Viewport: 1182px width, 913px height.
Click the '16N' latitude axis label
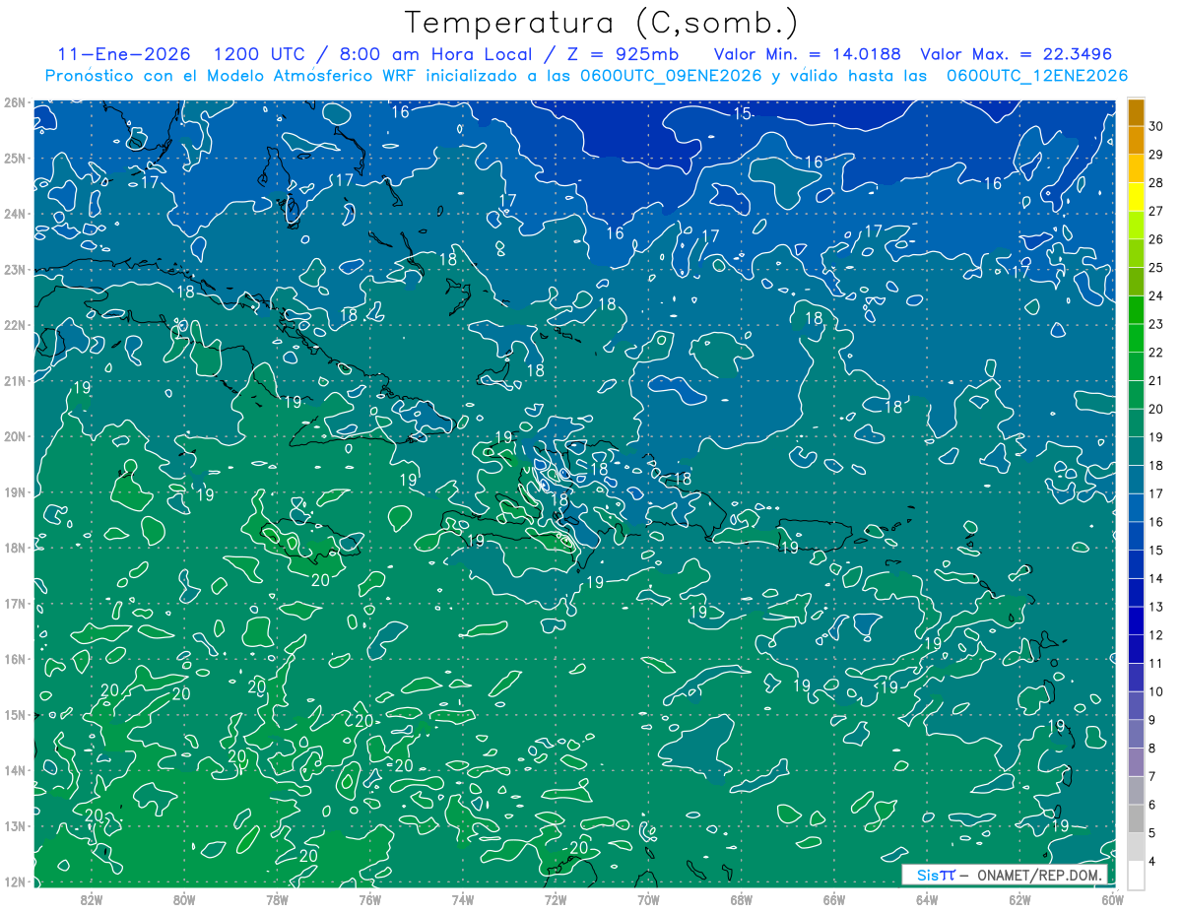point(15,659)
